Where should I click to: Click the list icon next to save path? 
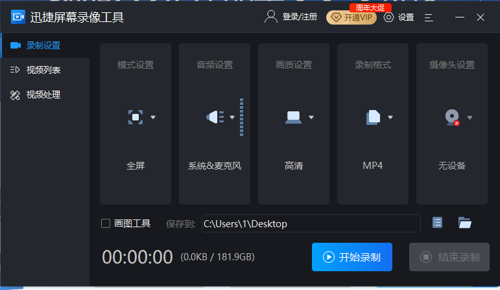[437, 223]
